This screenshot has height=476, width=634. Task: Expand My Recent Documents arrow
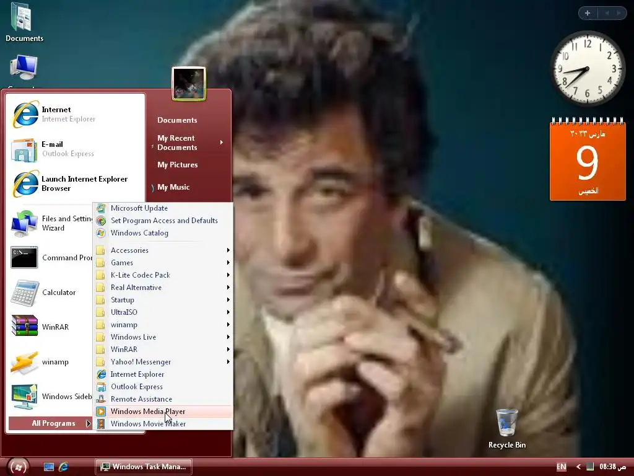tap(221, 143)
